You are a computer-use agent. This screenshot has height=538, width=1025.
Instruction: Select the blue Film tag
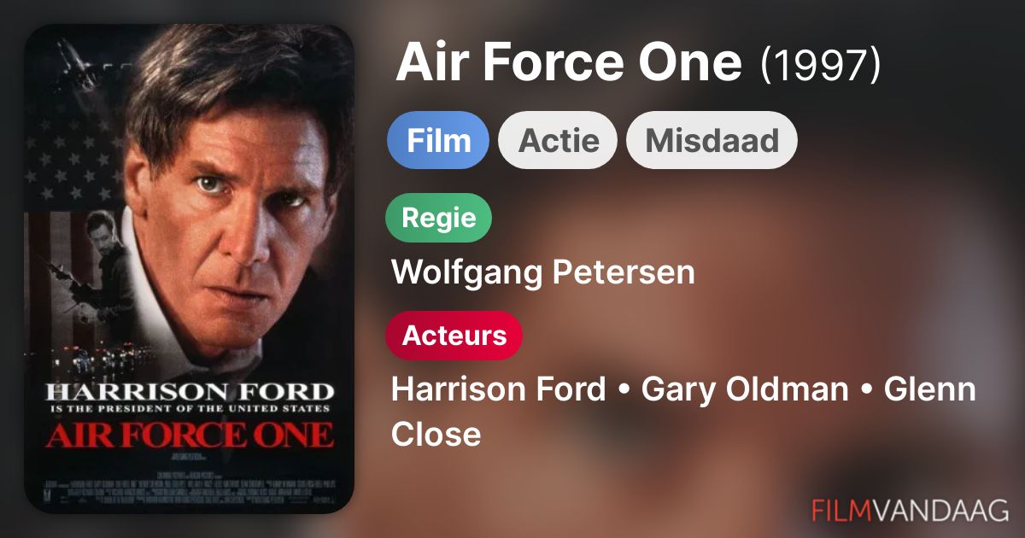tap(438, 140)
